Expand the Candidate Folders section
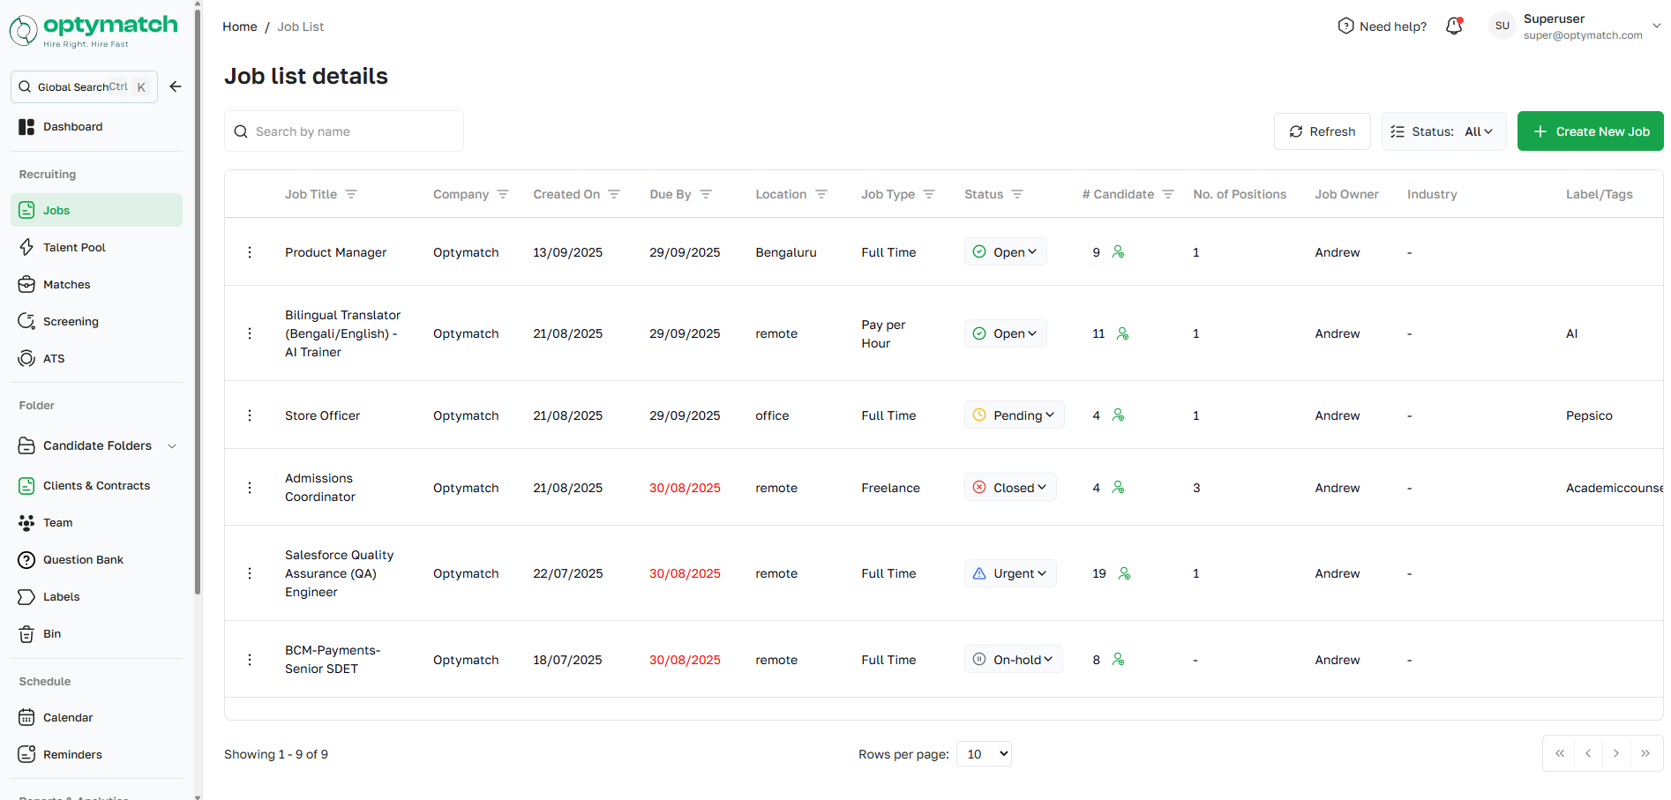The height and width of the screenshot is (800, 1671). [x=172, y=446]
